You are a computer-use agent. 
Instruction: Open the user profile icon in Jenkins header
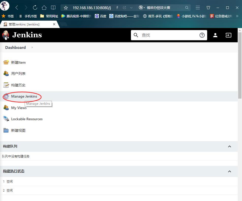[215, 35]
